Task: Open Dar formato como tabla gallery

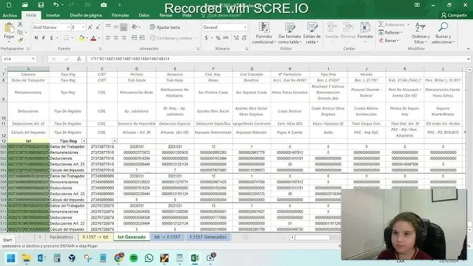Action: [x=290, y=33]
